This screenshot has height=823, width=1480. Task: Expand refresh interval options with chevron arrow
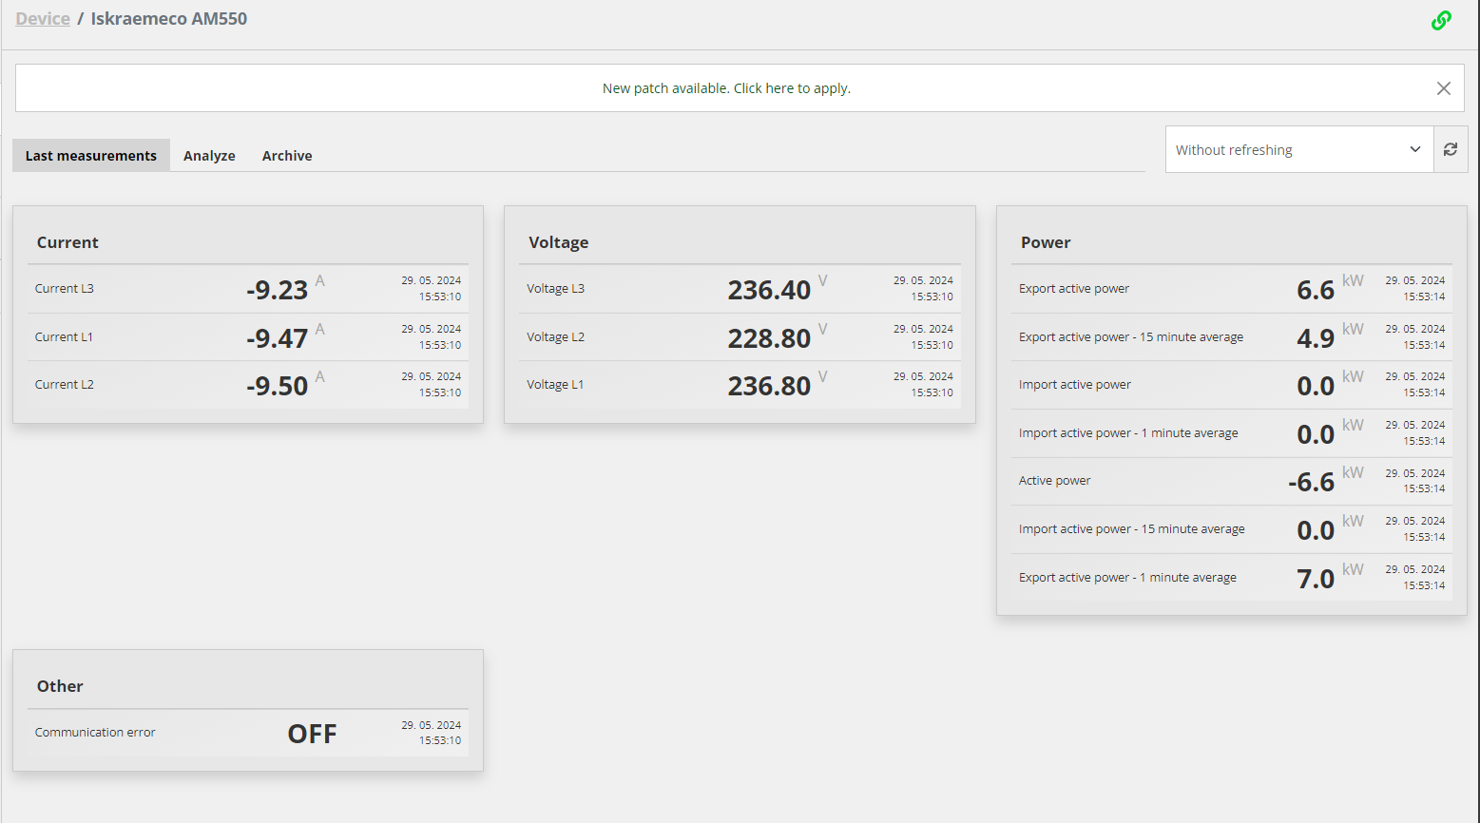coord(1414,149)
